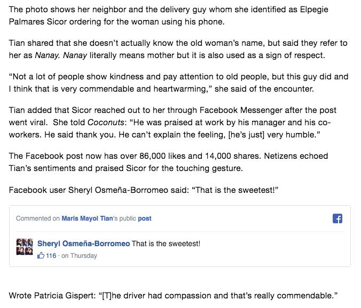Click the name "Elpegie" in the first paragraph
The height and width of the screenshot is (308, 361).
point(314,10)
